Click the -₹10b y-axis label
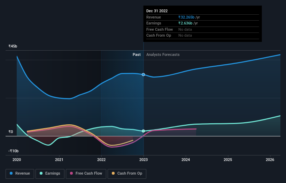Image resolution: width=286 pixels, height=183 pixels. 13,151
